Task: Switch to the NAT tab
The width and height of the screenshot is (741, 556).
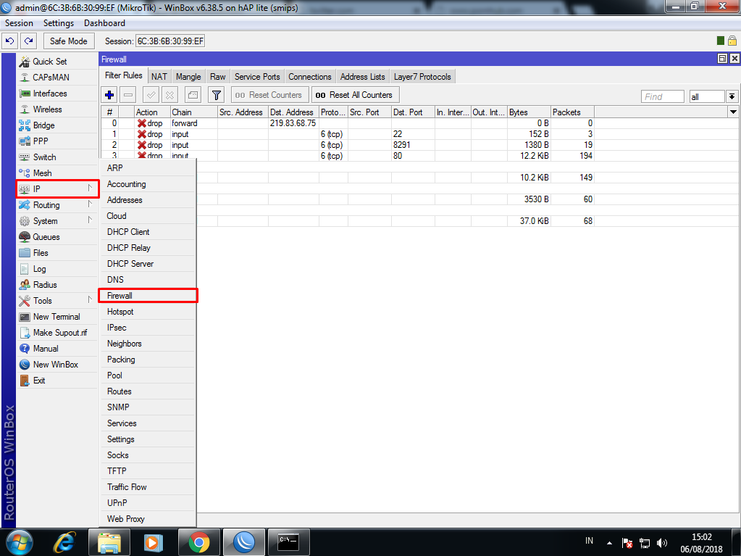Action: (x=159, y=77)
